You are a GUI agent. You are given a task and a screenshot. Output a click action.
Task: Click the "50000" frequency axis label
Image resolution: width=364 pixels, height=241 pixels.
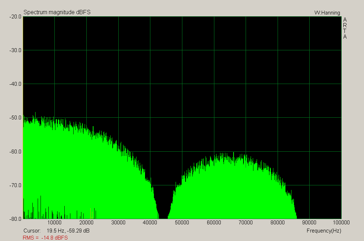(x=182, y=223)
